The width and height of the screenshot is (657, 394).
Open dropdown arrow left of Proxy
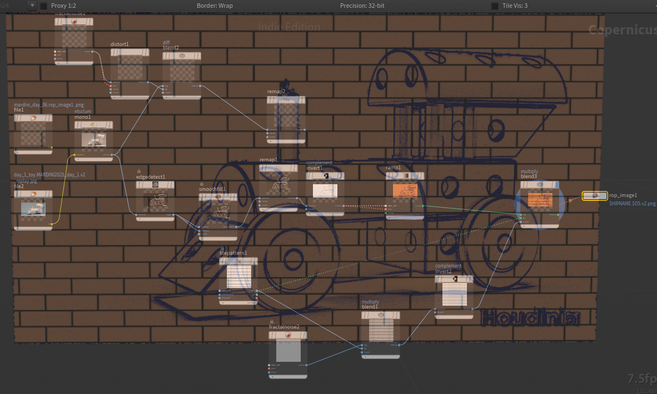(x=32, y=6)
